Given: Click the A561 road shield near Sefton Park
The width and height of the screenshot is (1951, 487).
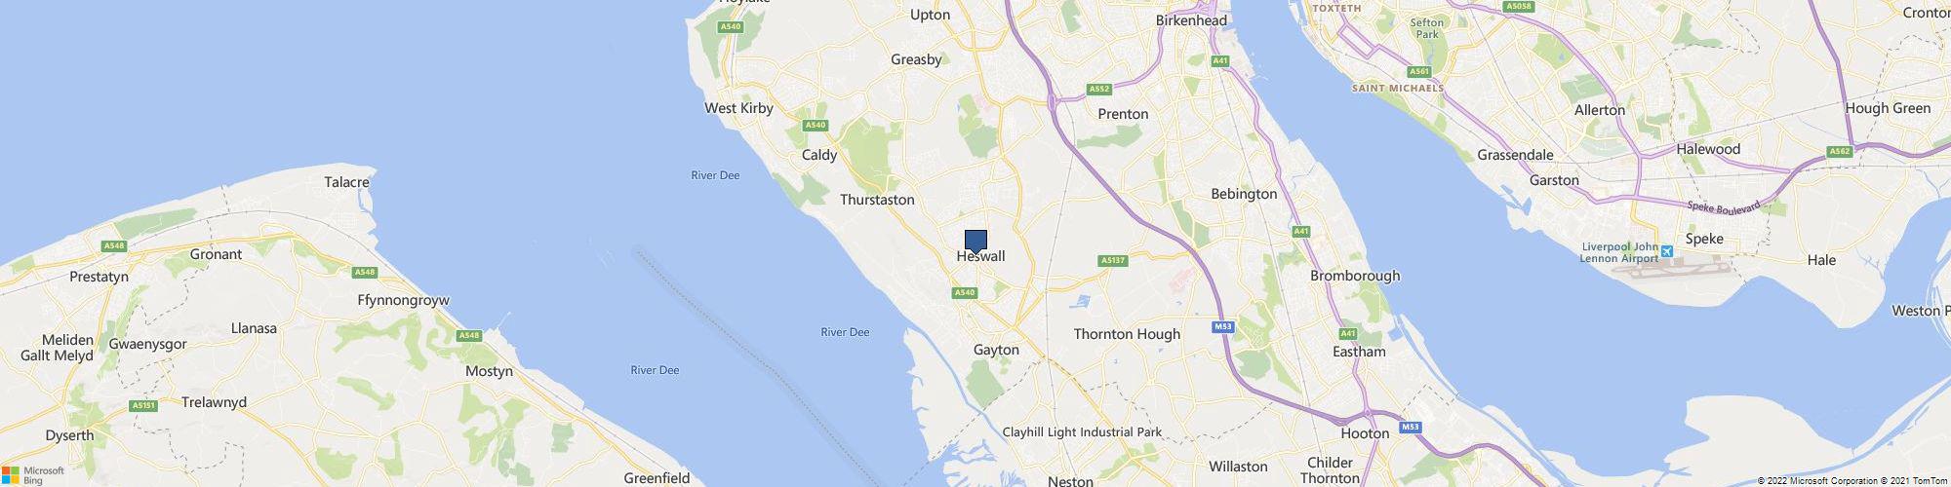Looking at the screenshot, I should (1419, 72).
